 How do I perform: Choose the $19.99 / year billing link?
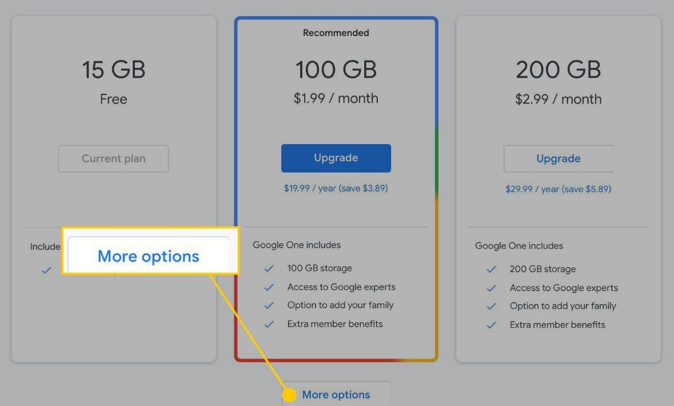pyautogui.click(x=336, y=188)
